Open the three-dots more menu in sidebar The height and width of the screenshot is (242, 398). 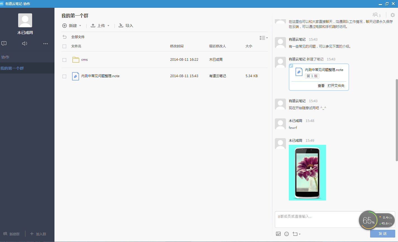(46, 44)
